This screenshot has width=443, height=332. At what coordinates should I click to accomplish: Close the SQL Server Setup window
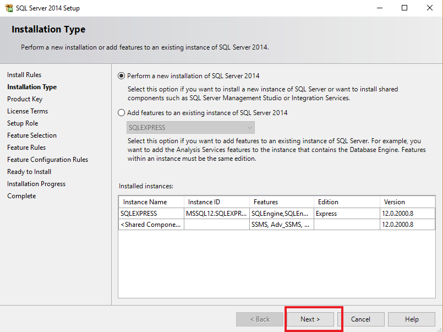pos(430,8)
